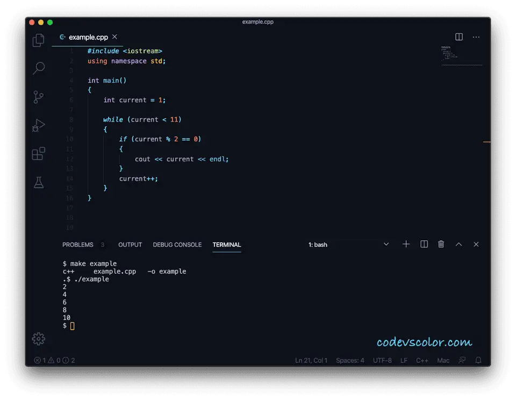Split the editor to the right
Viewport: 516px width, 400px height.
tap(458, 37)
